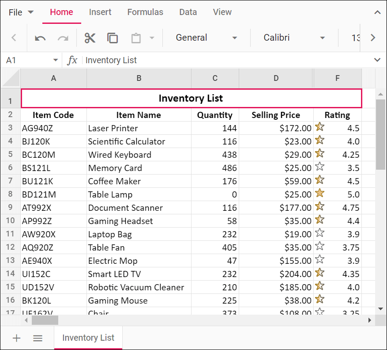Open the list of all sheets
The image size is (387, 350).
point(38,338)
